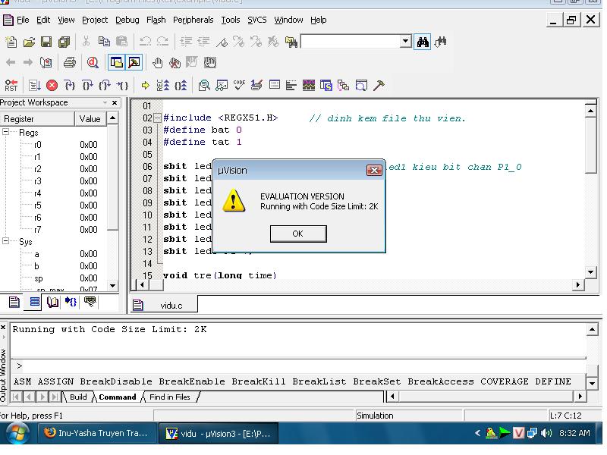
Task: Click the Save All files icon
Action: (64, 42)
